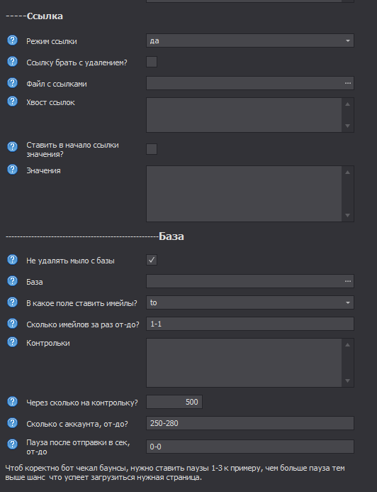Click help icon for Не удалять мыло с базы

click(12, 260)
